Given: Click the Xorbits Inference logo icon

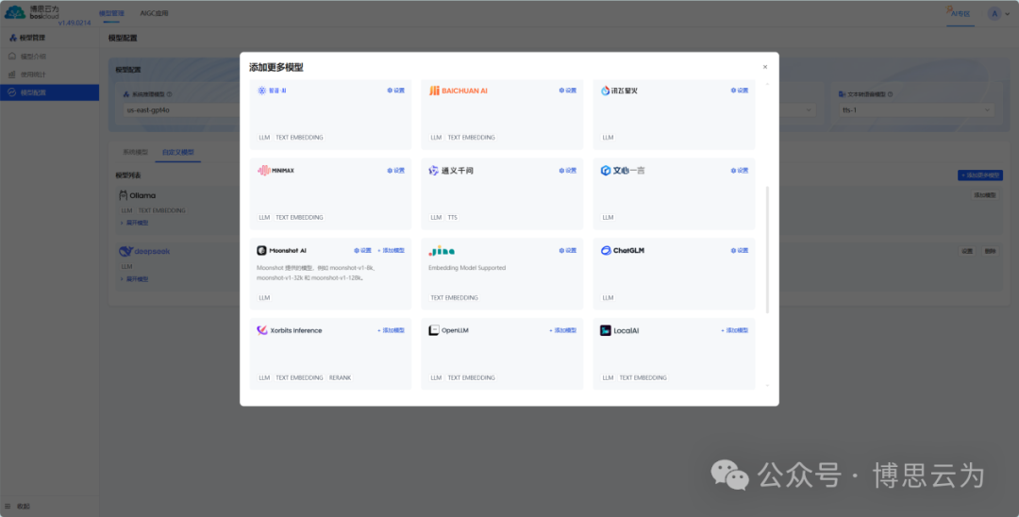Looking at the screenshot, I should pyautogui.click(x=262, y=330).
